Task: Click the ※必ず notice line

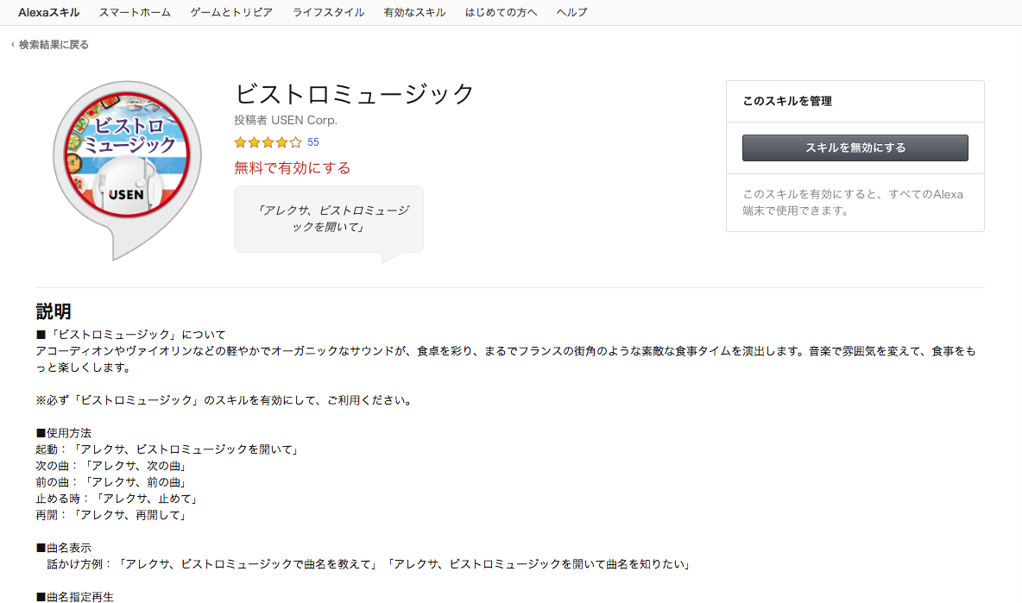Action: [x=225, y=400]
